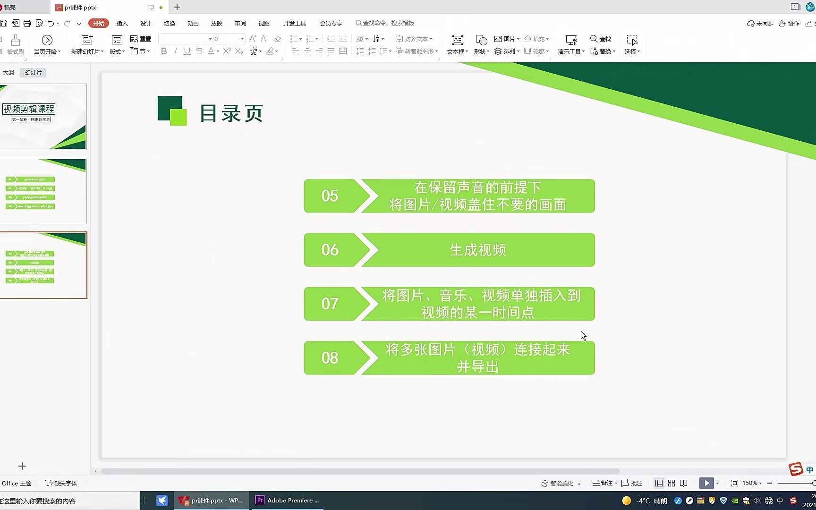816x510 pixels.
Task: Open Presentation Tools (演示工具) dropdown
Action: coord(571,51)
